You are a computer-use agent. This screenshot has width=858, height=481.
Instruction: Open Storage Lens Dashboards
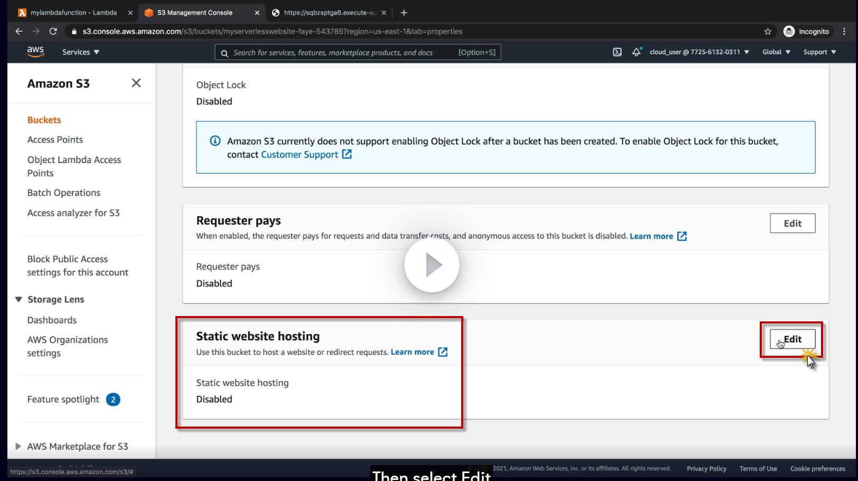(x=52, y=320)
